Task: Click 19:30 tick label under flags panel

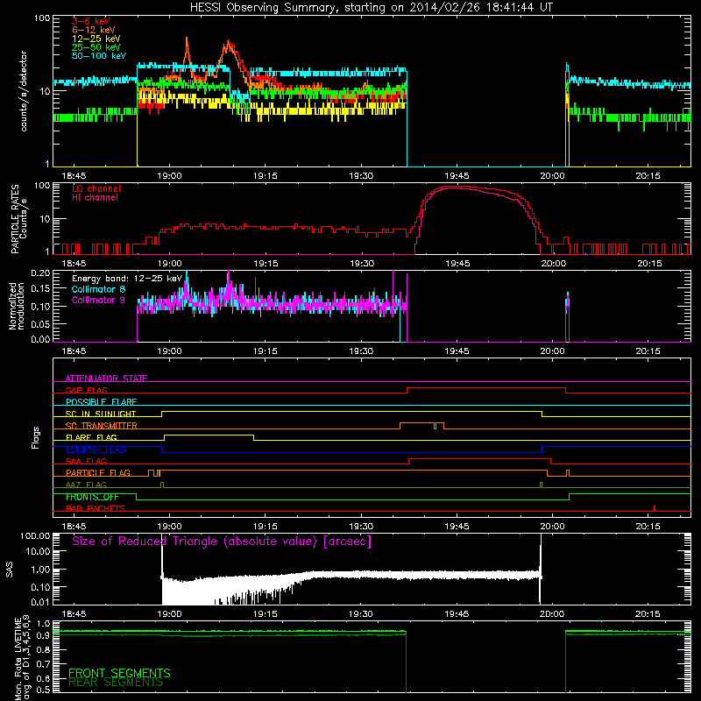Action: [x=361, y=527]
